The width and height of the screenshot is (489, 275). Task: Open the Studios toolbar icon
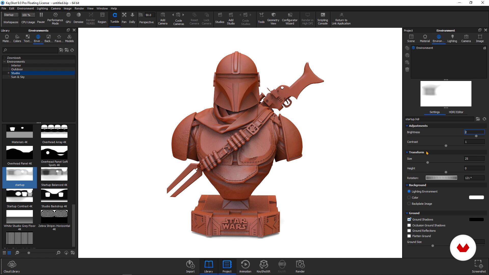(x=220, y=15)
